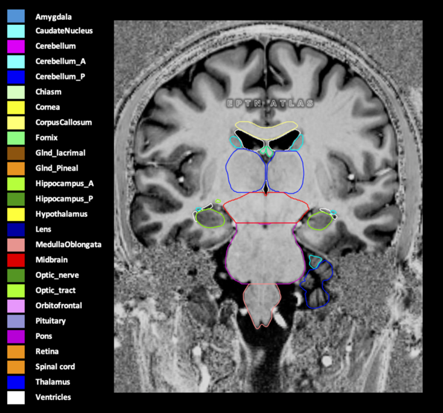Click the CorpusCallosum swatch

(x=16, y=123)
